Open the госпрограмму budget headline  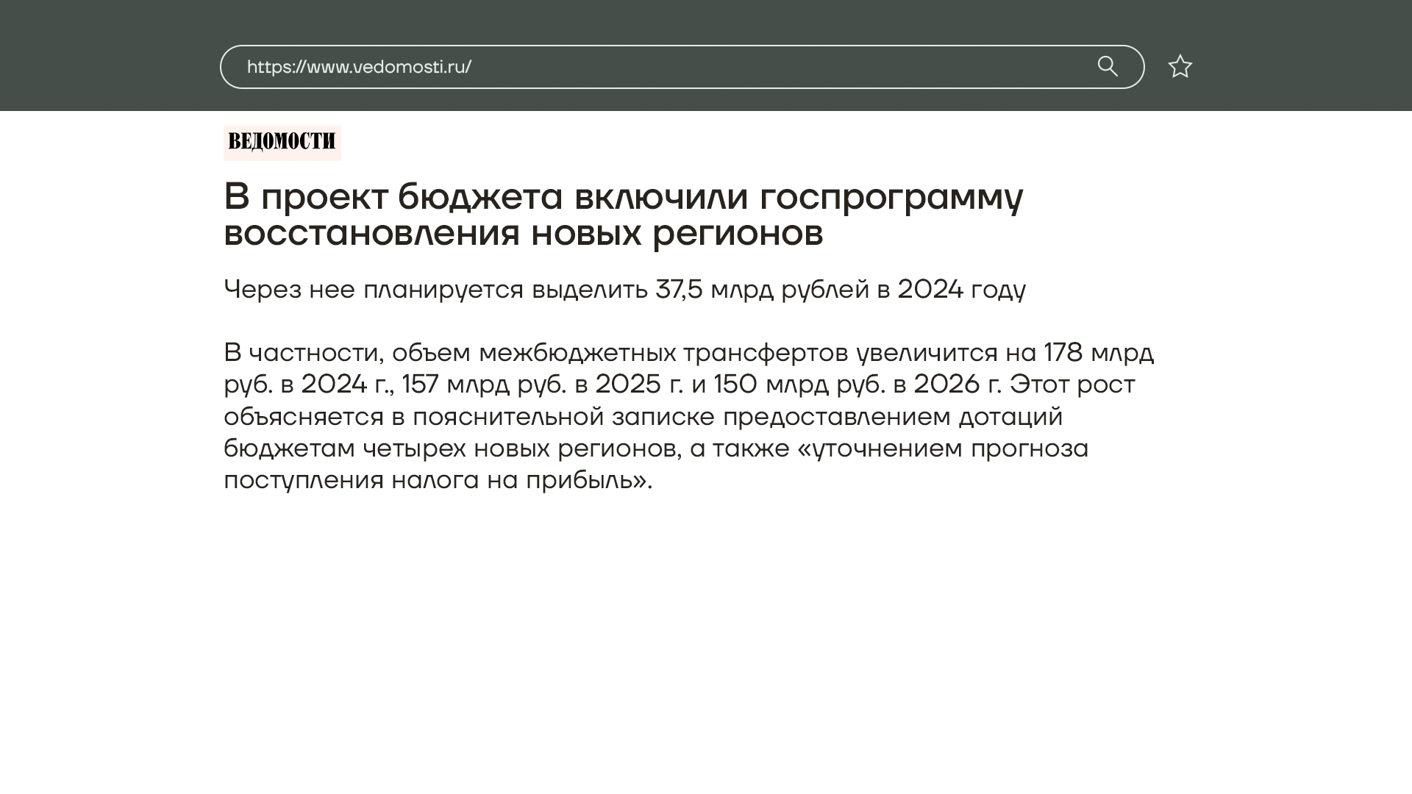622,197
